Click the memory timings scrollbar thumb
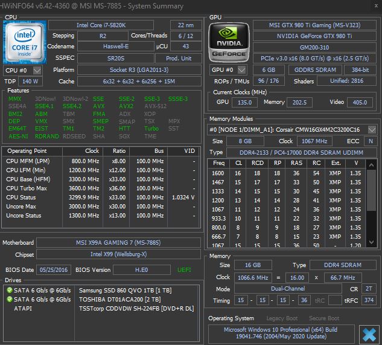Image resolution: width=382 pixels, height=345 pixels. click(371, 190)
